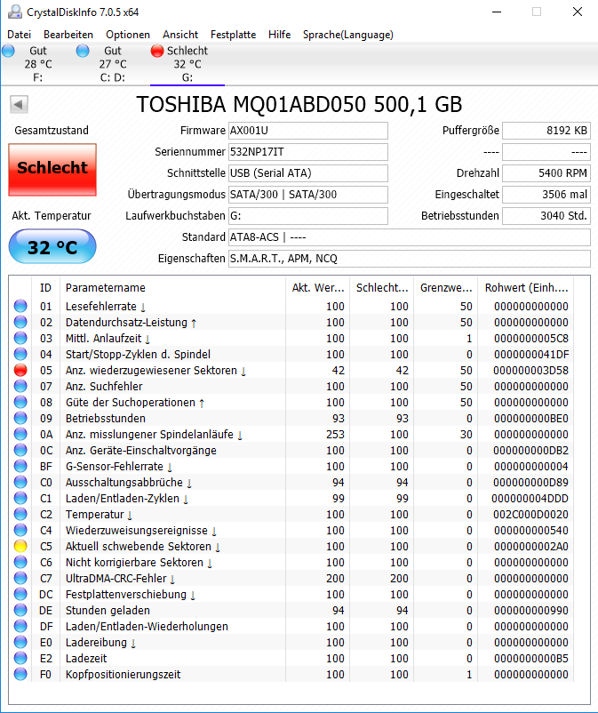Click the status orb of Datendurchsatz-Leistung row
Screen dimensions: 598x713
coord(20,322)
